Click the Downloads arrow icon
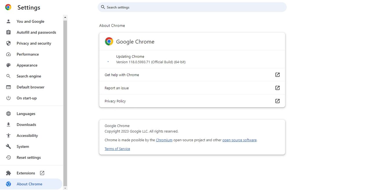 click(8, 124)
